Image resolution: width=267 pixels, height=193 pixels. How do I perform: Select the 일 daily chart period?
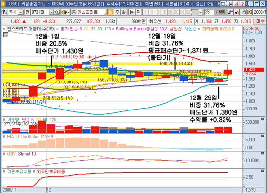coord(111,12)
